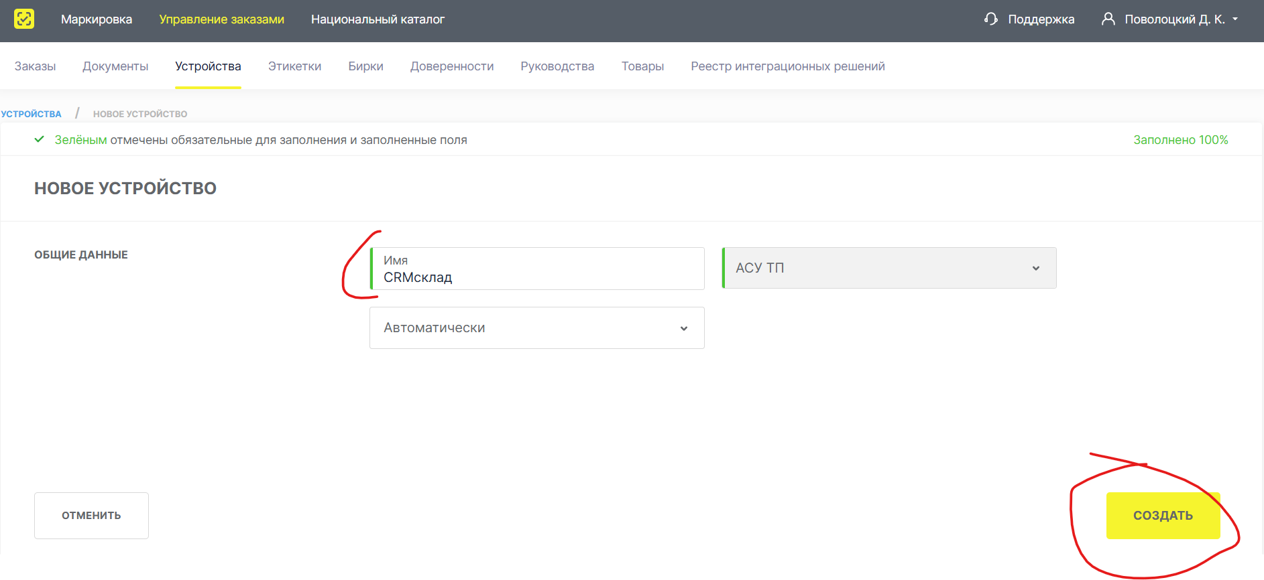Open Национальный каталог in the top menu

point(378,19)
